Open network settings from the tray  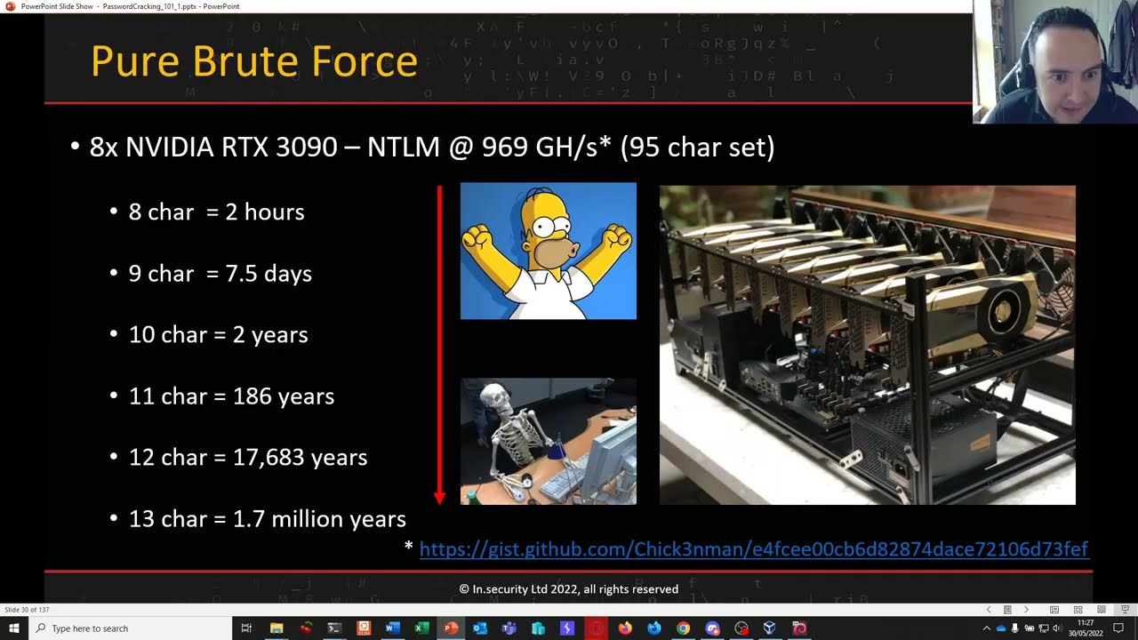[1044, 628]
